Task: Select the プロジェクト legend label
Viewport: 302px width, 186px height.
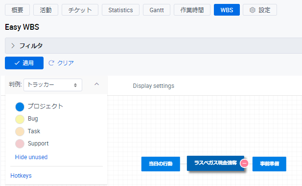Action: [x=46, y=106]
